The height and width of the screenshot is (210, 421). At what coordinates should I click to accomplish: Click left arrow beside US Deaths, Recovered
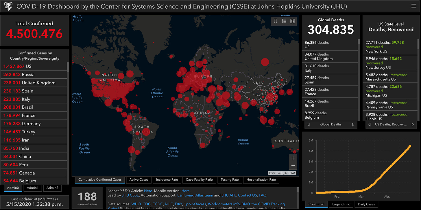tap(369, 124)
